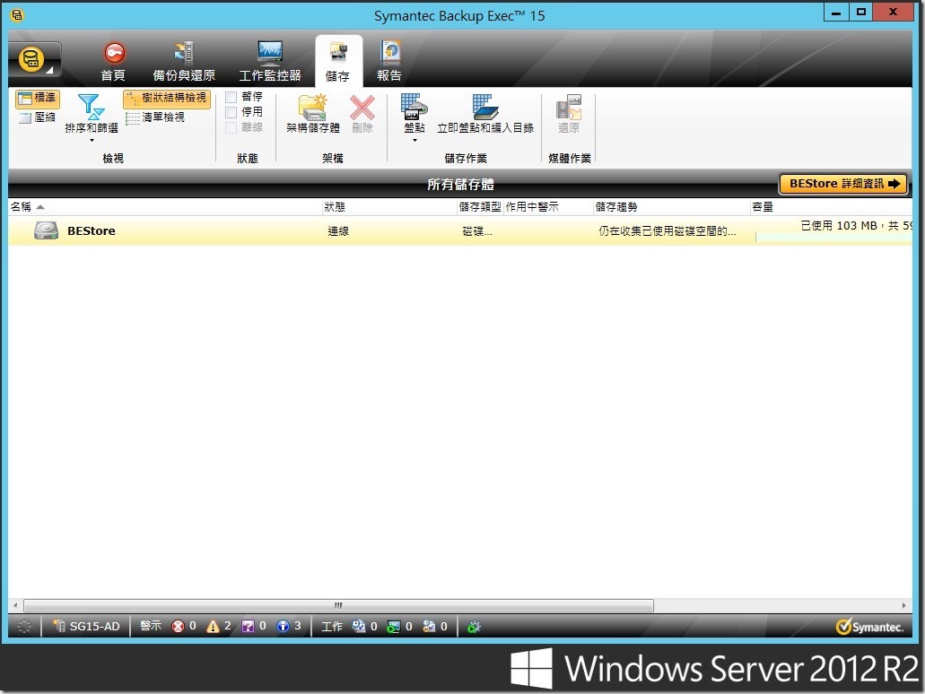The image size is (925, 694).
Task: Click the BEStore capacity usage bar
Action: click(x=833, y=237)
